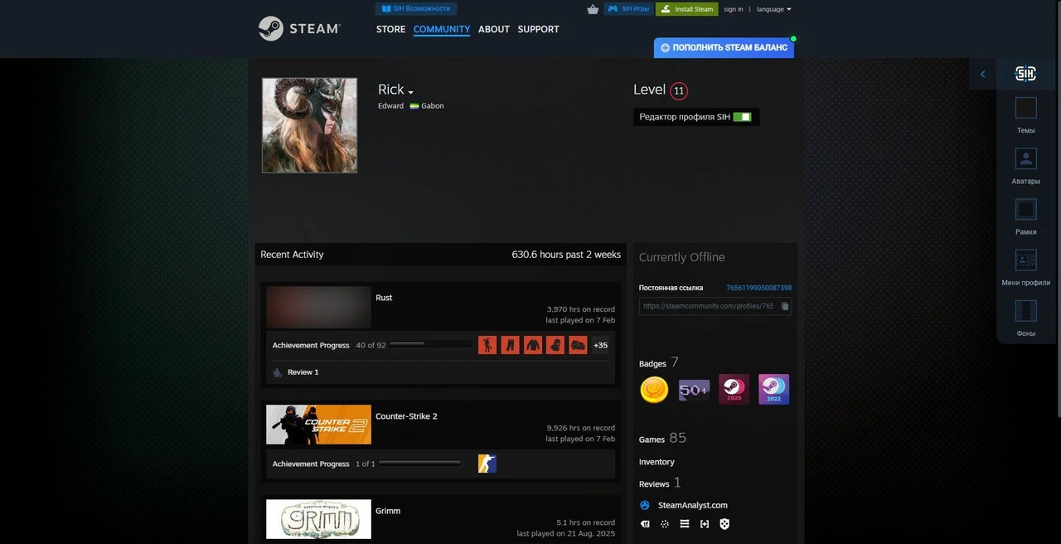Open the Мини профили icon in sidebar
The width and height of the screenshot is (1061, 544).
coord(1025,260)
